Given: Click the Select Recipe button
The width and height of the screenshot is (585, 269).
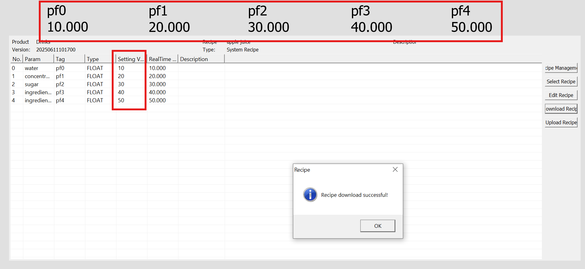Looking at the screenshot, I should (x=561, y=82).
